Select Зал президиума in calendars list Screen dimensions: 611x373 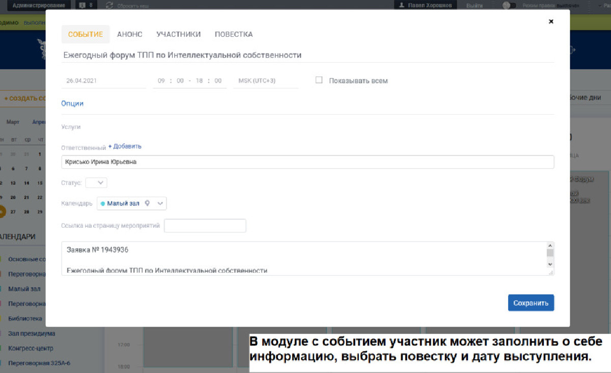(32, 333)
